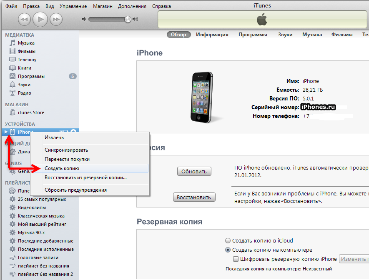Image resolution: width=369 pixels, height=280 pixels.
Task: Switch to the Программы tab
Action: click(253, 35)
